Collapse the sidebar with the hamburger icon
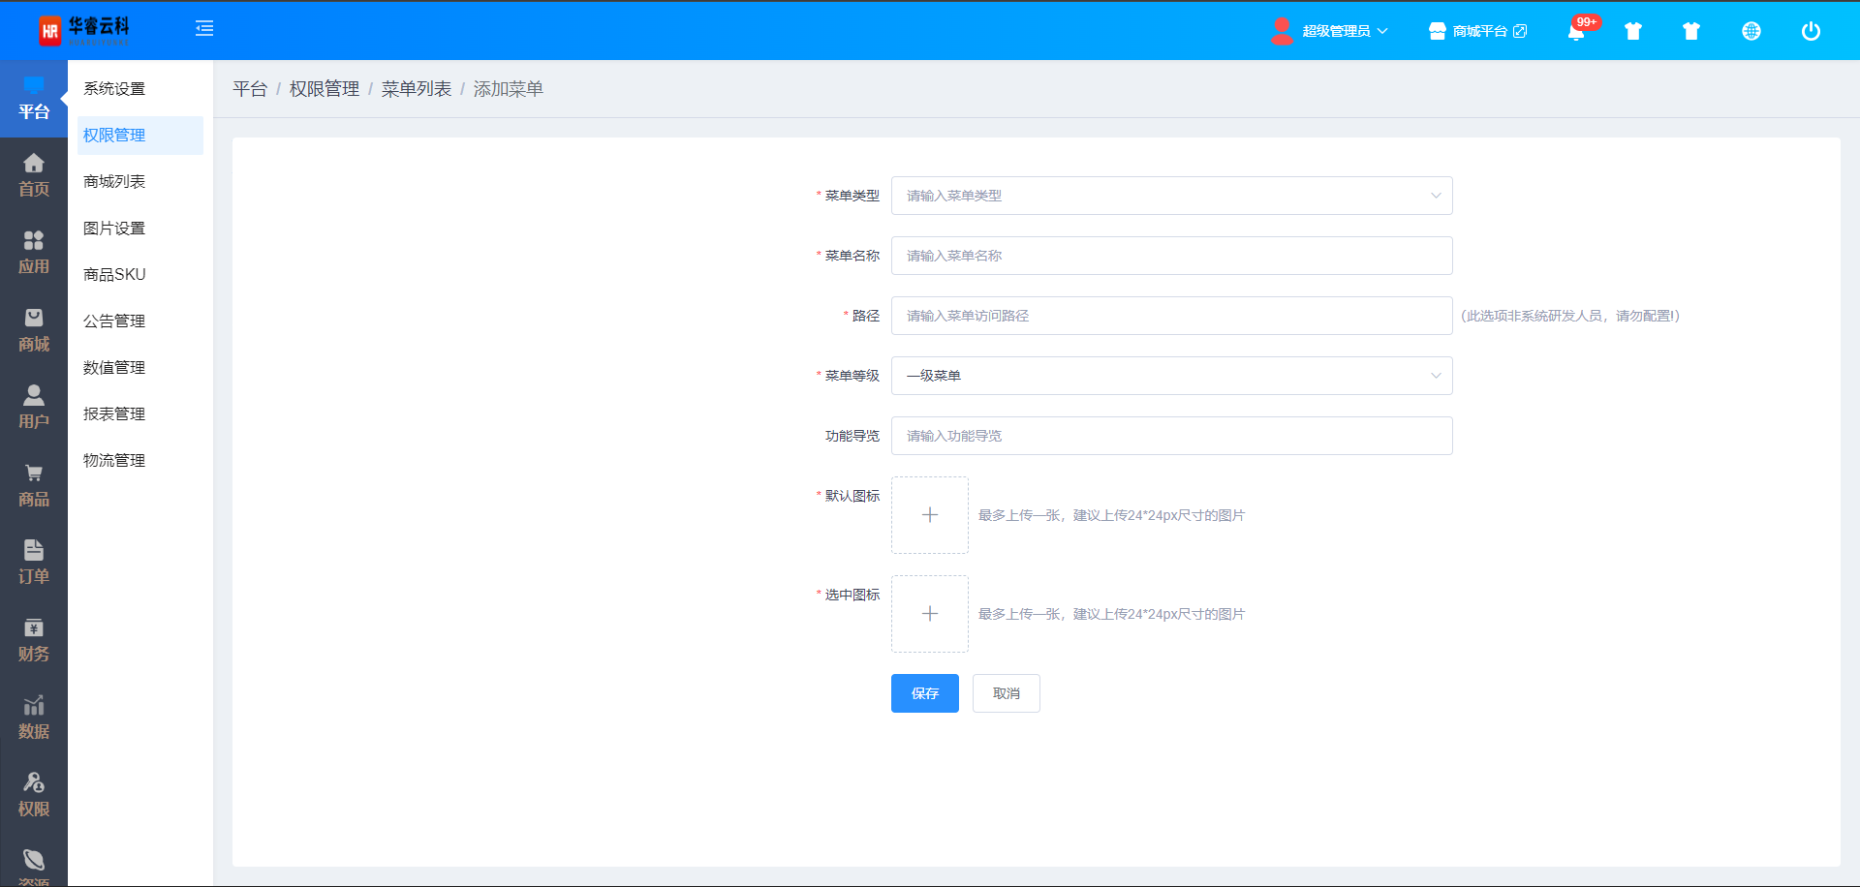This screenshot has width=1860, height=887. pyautogui.click(x=204, y=29)
